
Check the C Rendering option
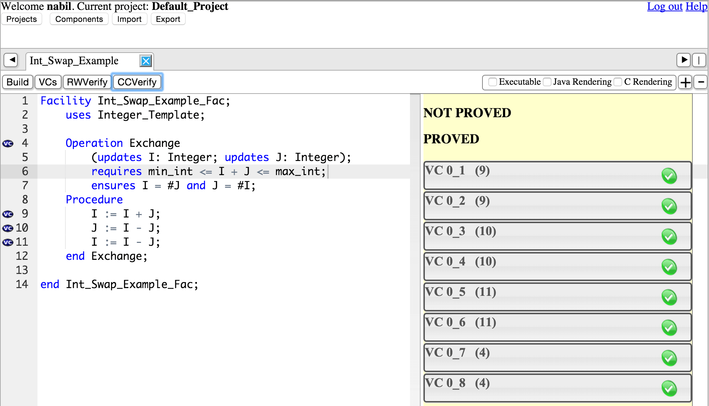coord(618,82)
